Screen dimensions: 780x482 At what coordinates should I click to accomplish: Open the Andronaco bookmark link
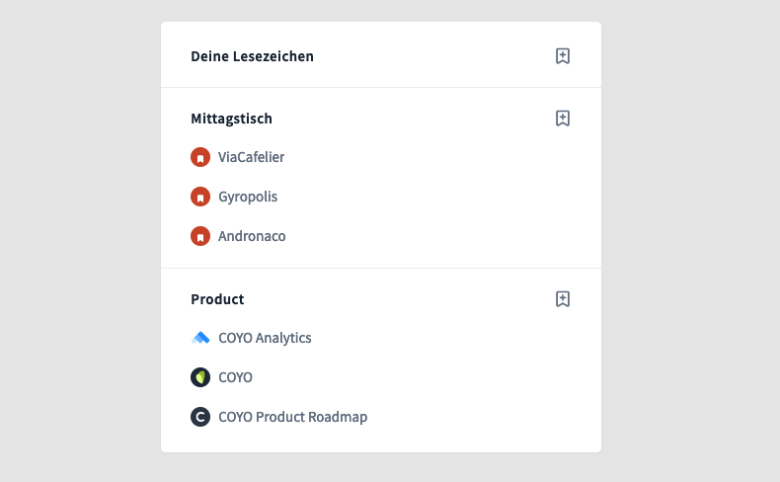252,236
